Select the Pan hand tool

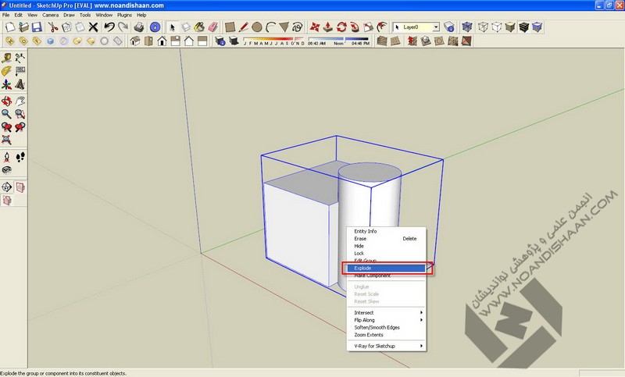coord(20,101)
